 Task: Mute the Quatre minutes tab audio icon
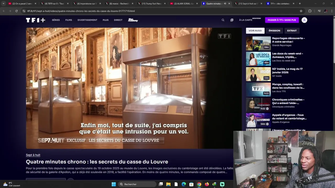tap(225, 4)
